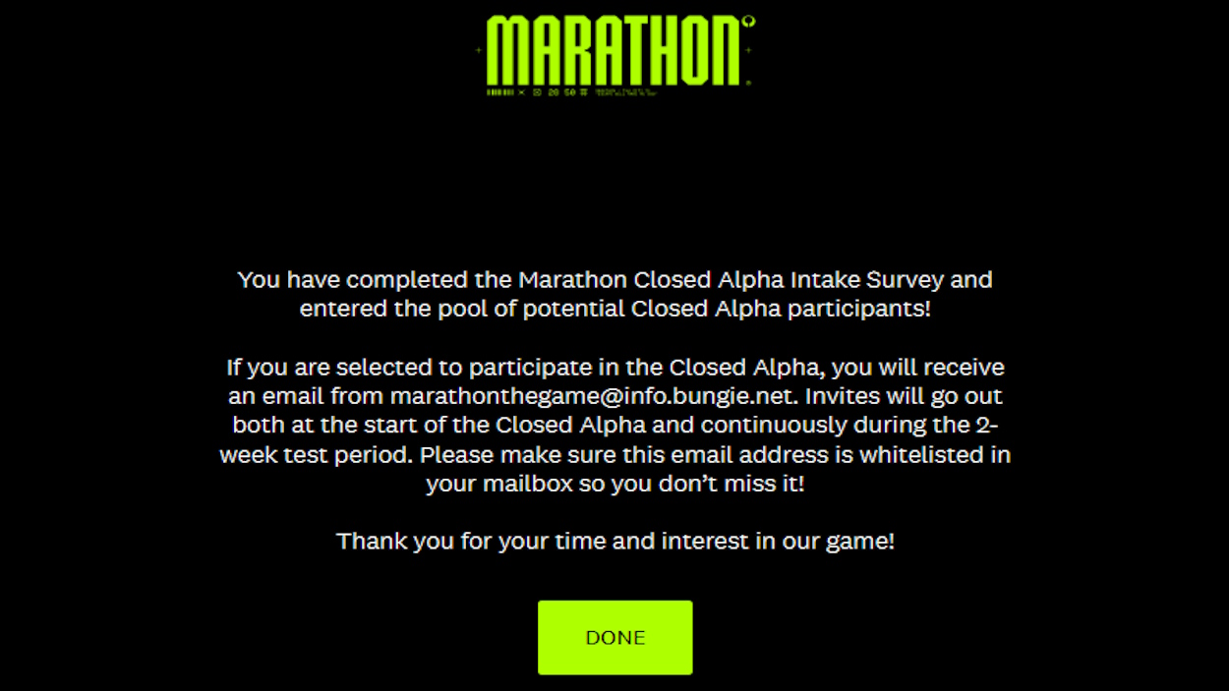Click the barcode graphic under the Marathon logo
Image resolution: width=1229 pixels, height=691 pixels.
pyautogui.click(x=497, y=92)
